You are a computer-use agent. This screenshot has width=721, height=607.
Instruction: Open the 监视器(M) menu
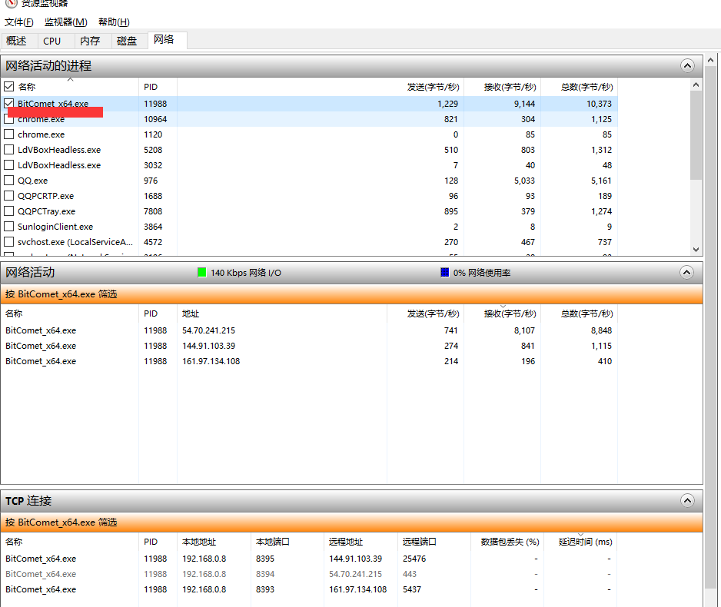(65, 22)
